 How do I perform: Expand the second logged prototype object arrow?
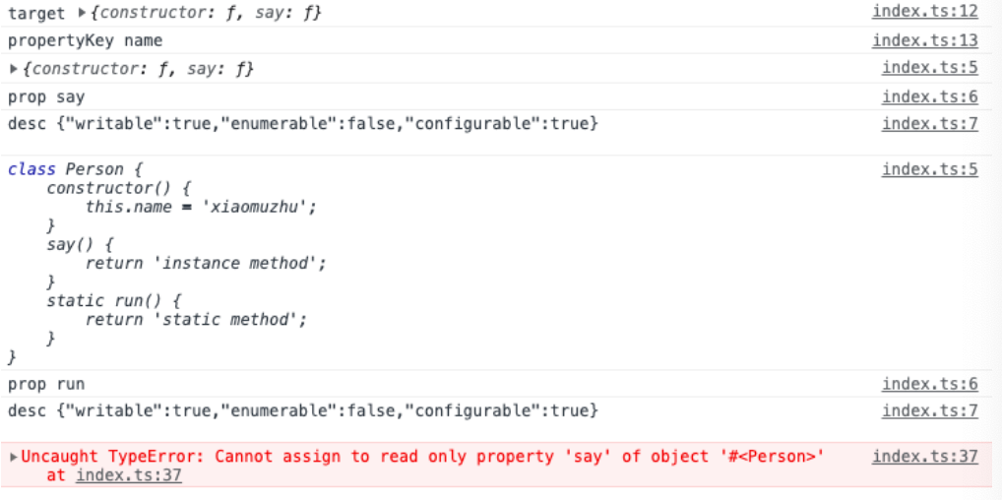pyautogui.click(x=14, y=69)
